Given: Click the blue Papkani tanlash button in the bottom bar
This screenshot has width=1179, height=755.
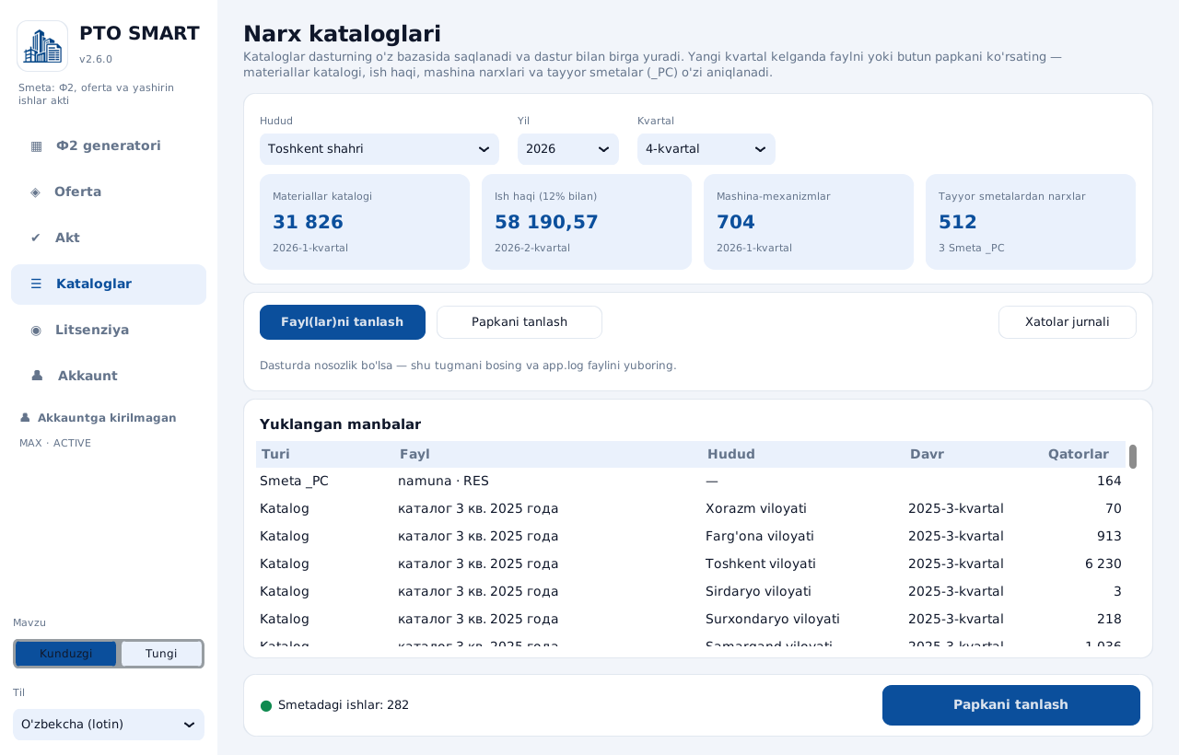Looking at the screenshot, I should (x=1011, y=705).
